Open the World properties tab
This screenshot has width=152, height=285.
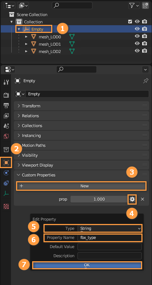(x=6, y=136)
